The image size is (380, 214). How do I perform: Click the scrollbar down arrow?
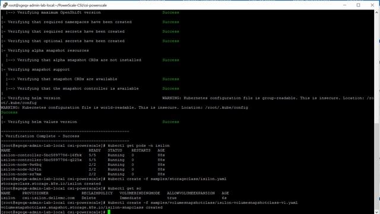[x=376, y=212]
